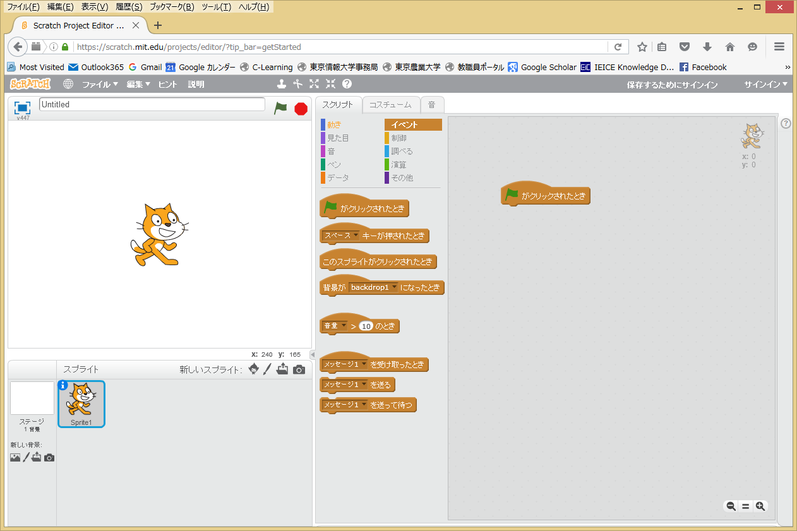The height and width of the screenshot is (531, 797).
Task: Take new backdrop photo with camera
Action: coord(49,458)
